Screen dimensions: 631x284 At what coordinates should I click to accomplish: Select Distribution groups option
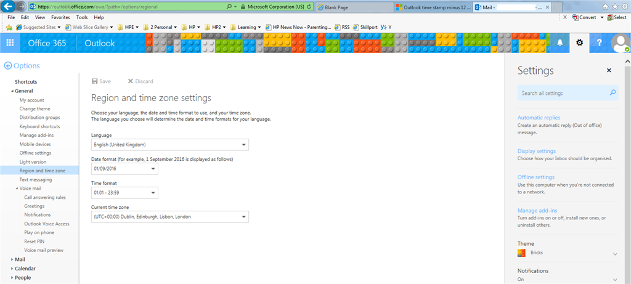click(40, 118)
